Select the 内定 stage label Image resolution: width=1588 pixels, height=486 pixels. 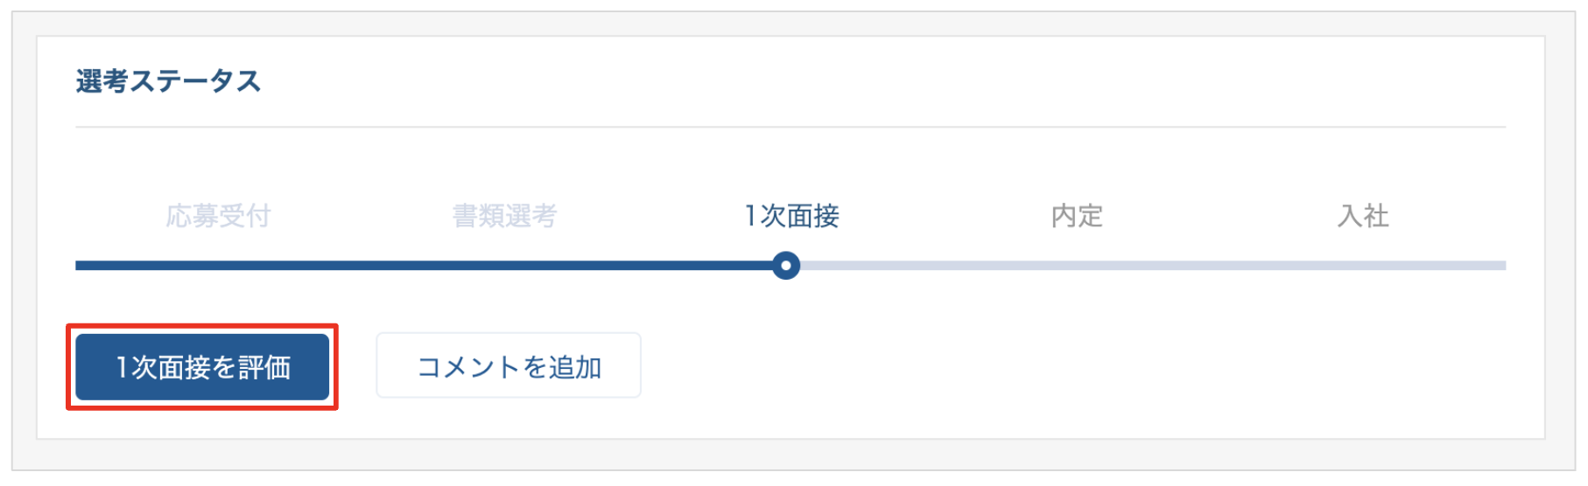pyautogui.click(x=1077, y=216)
